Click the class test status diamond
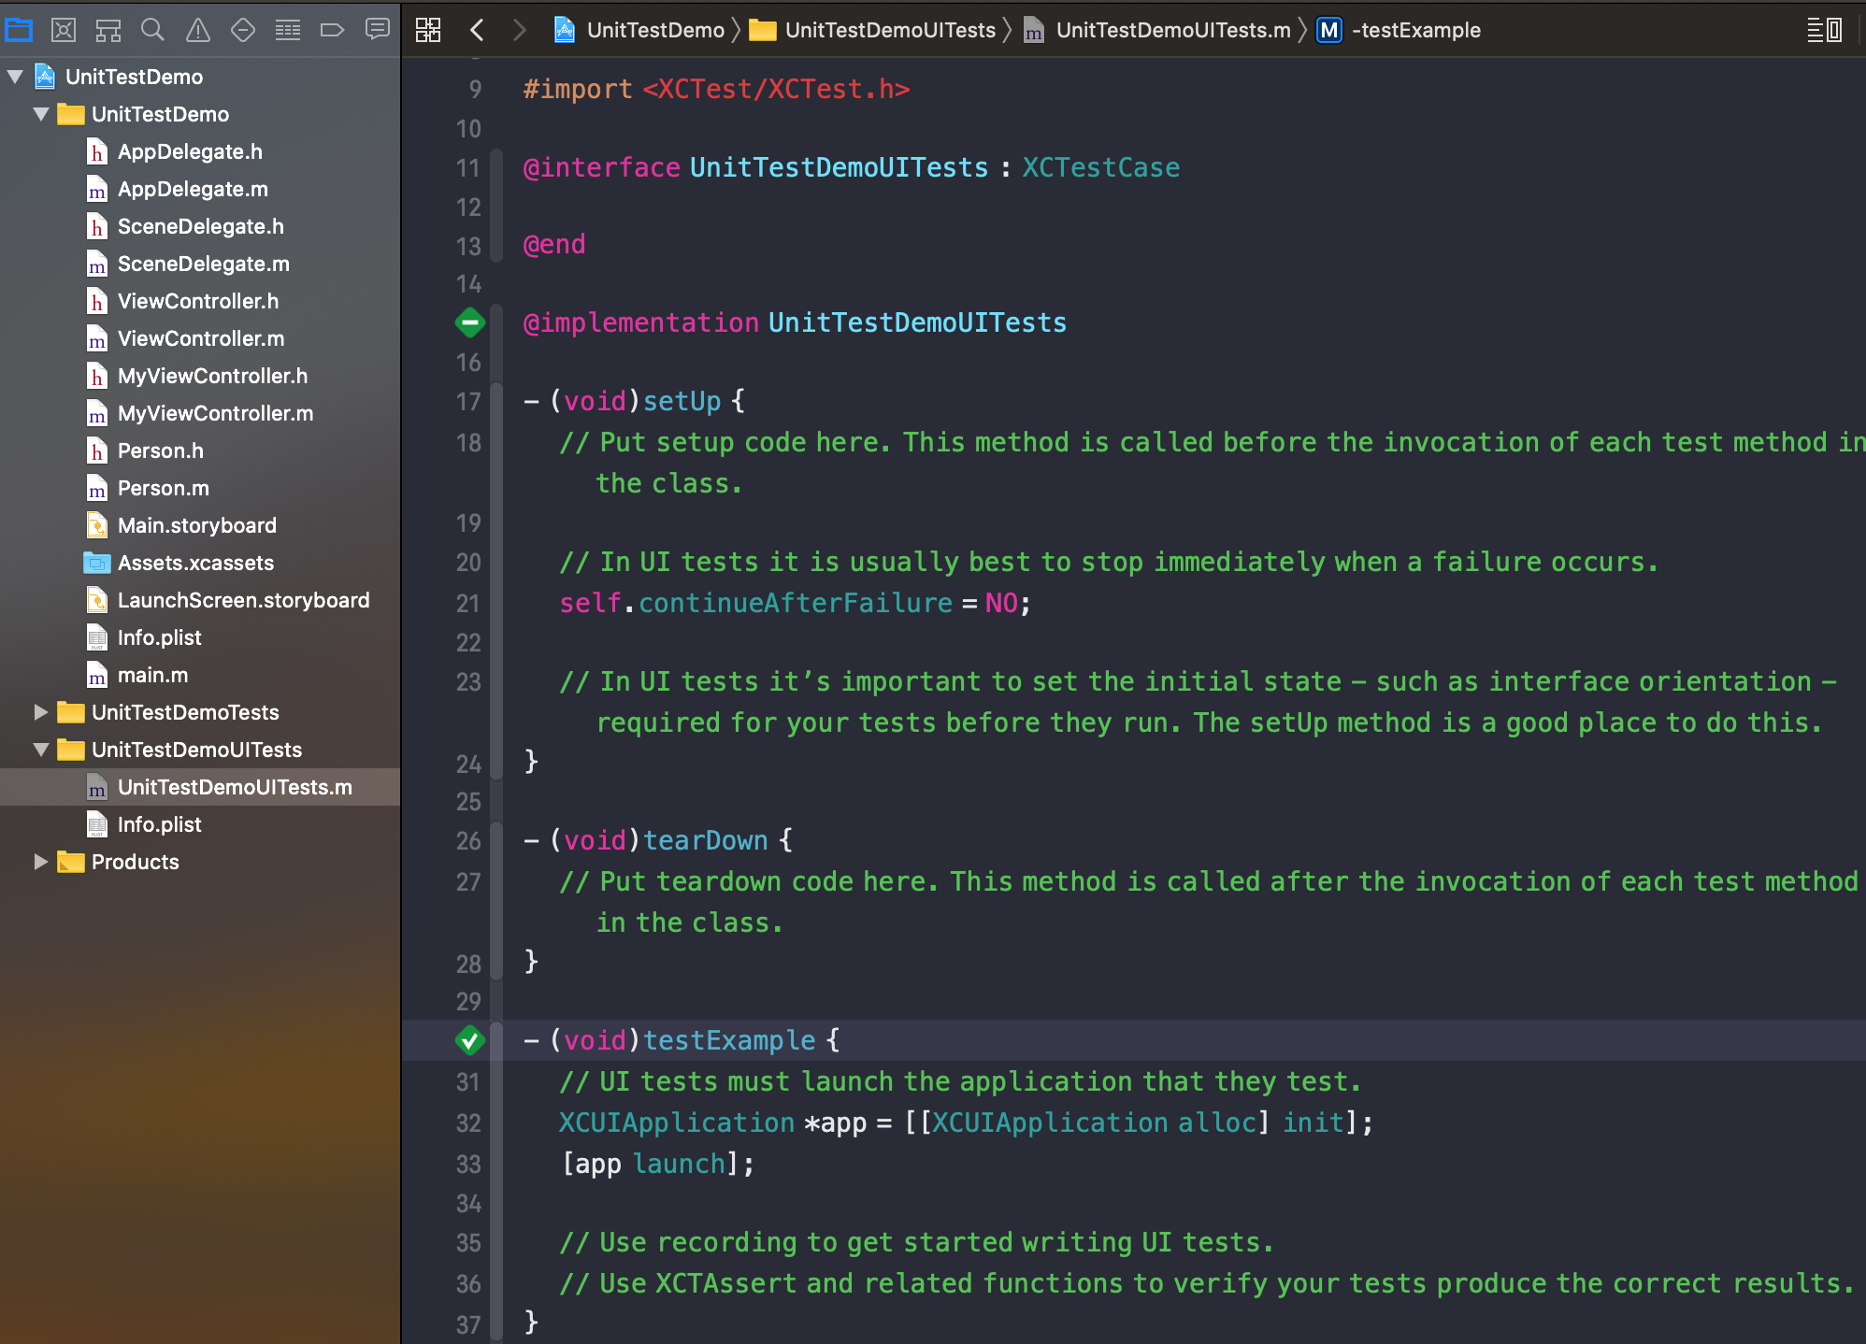The height and width of the screenshot is (1344, 1866). [x=469, y=323]
